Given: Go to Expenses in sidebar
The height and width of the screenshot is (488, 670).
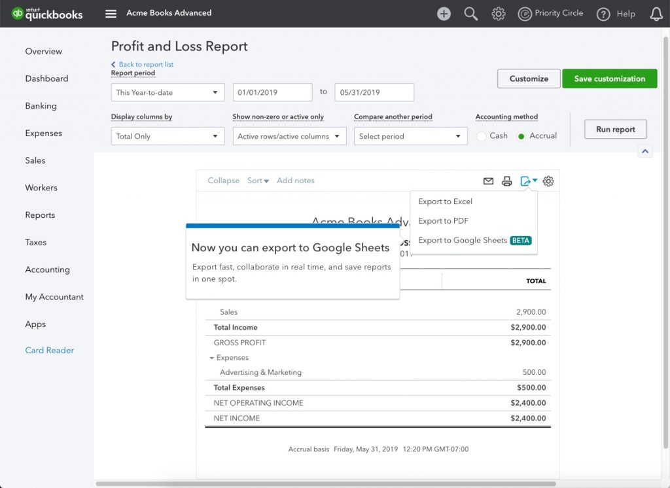Looking at the screenshot, I should (43, 133).
